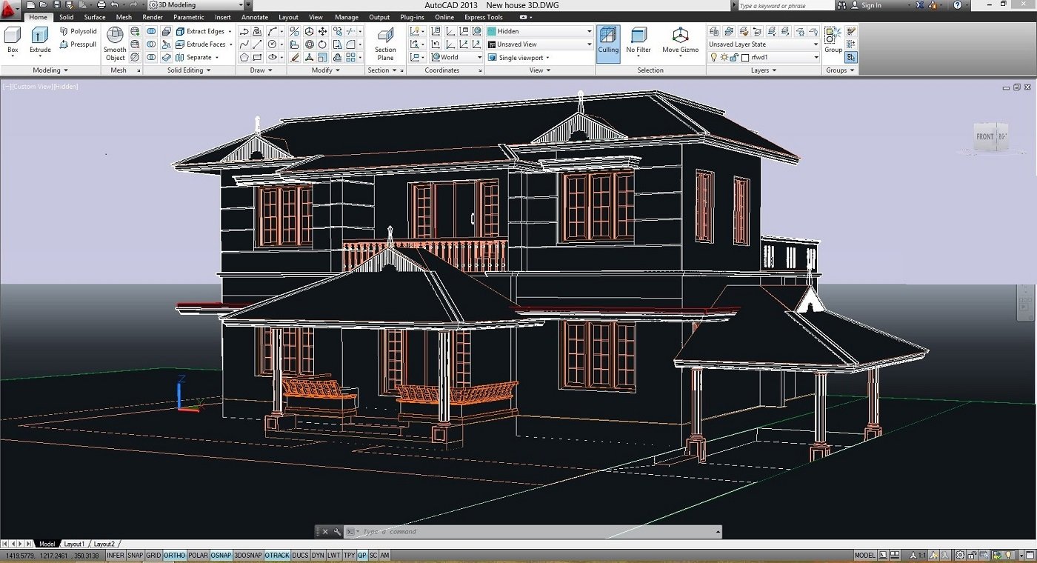This screenshot has width=1037, height=563.
Task: Click the Group objects icon
Action: pyautogui.click(x=833, y=39)
